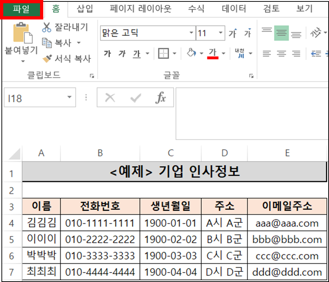Open the 페이지 레이아웃 ribbon tab
This screenshot has height=282, width=329.
(x=141, y=9)
